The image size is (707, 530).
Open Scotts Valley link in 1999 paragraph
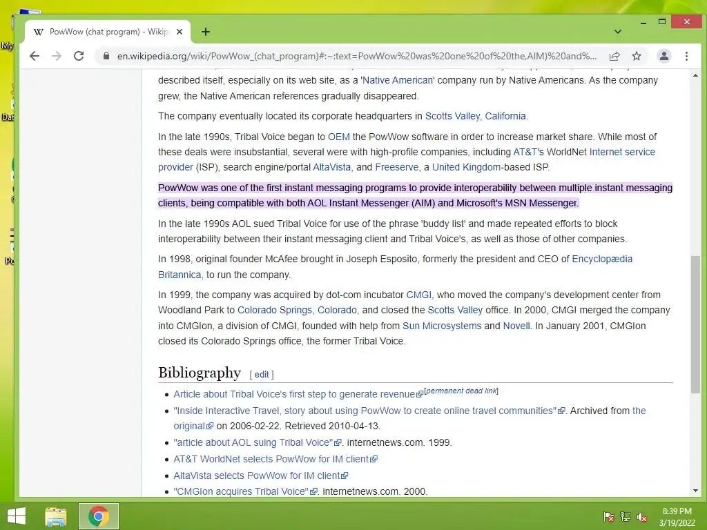coord(455,310)
